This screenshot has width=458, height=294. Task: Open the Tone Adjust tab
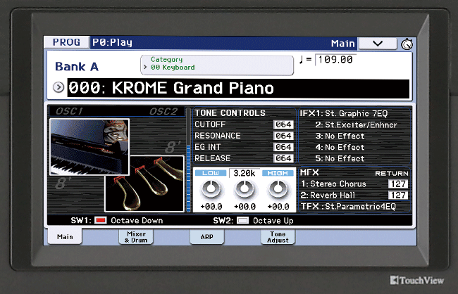coord(278,237)
